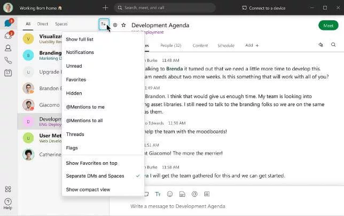344x216 pixels.
Task: Open space settings gear icon
Action: [x=115, y=25]
